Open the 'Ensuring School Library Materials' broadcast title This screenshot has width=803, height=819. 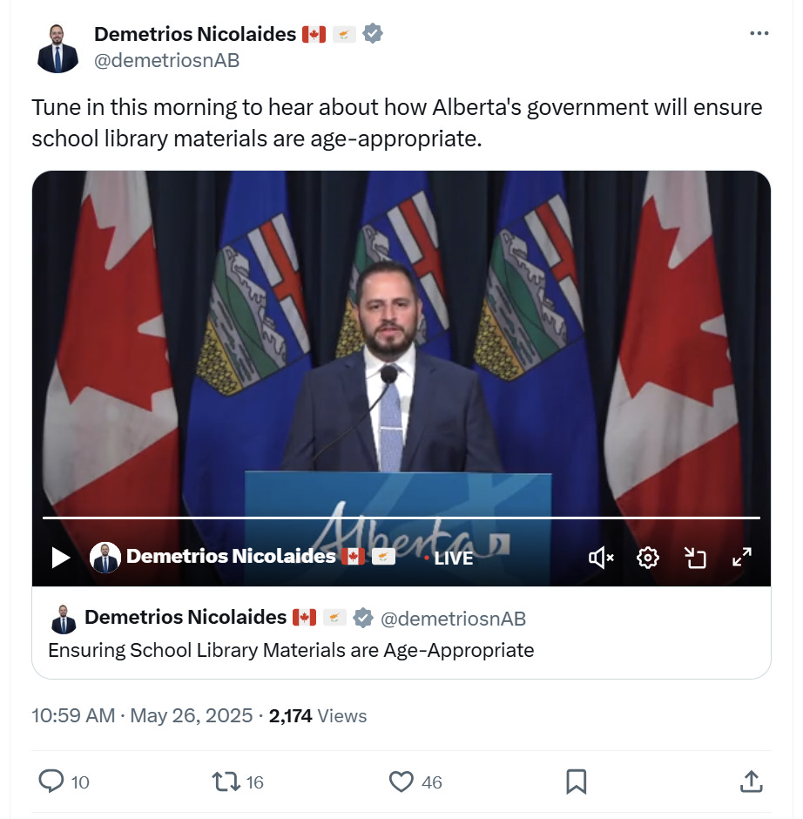coord(291,650)
